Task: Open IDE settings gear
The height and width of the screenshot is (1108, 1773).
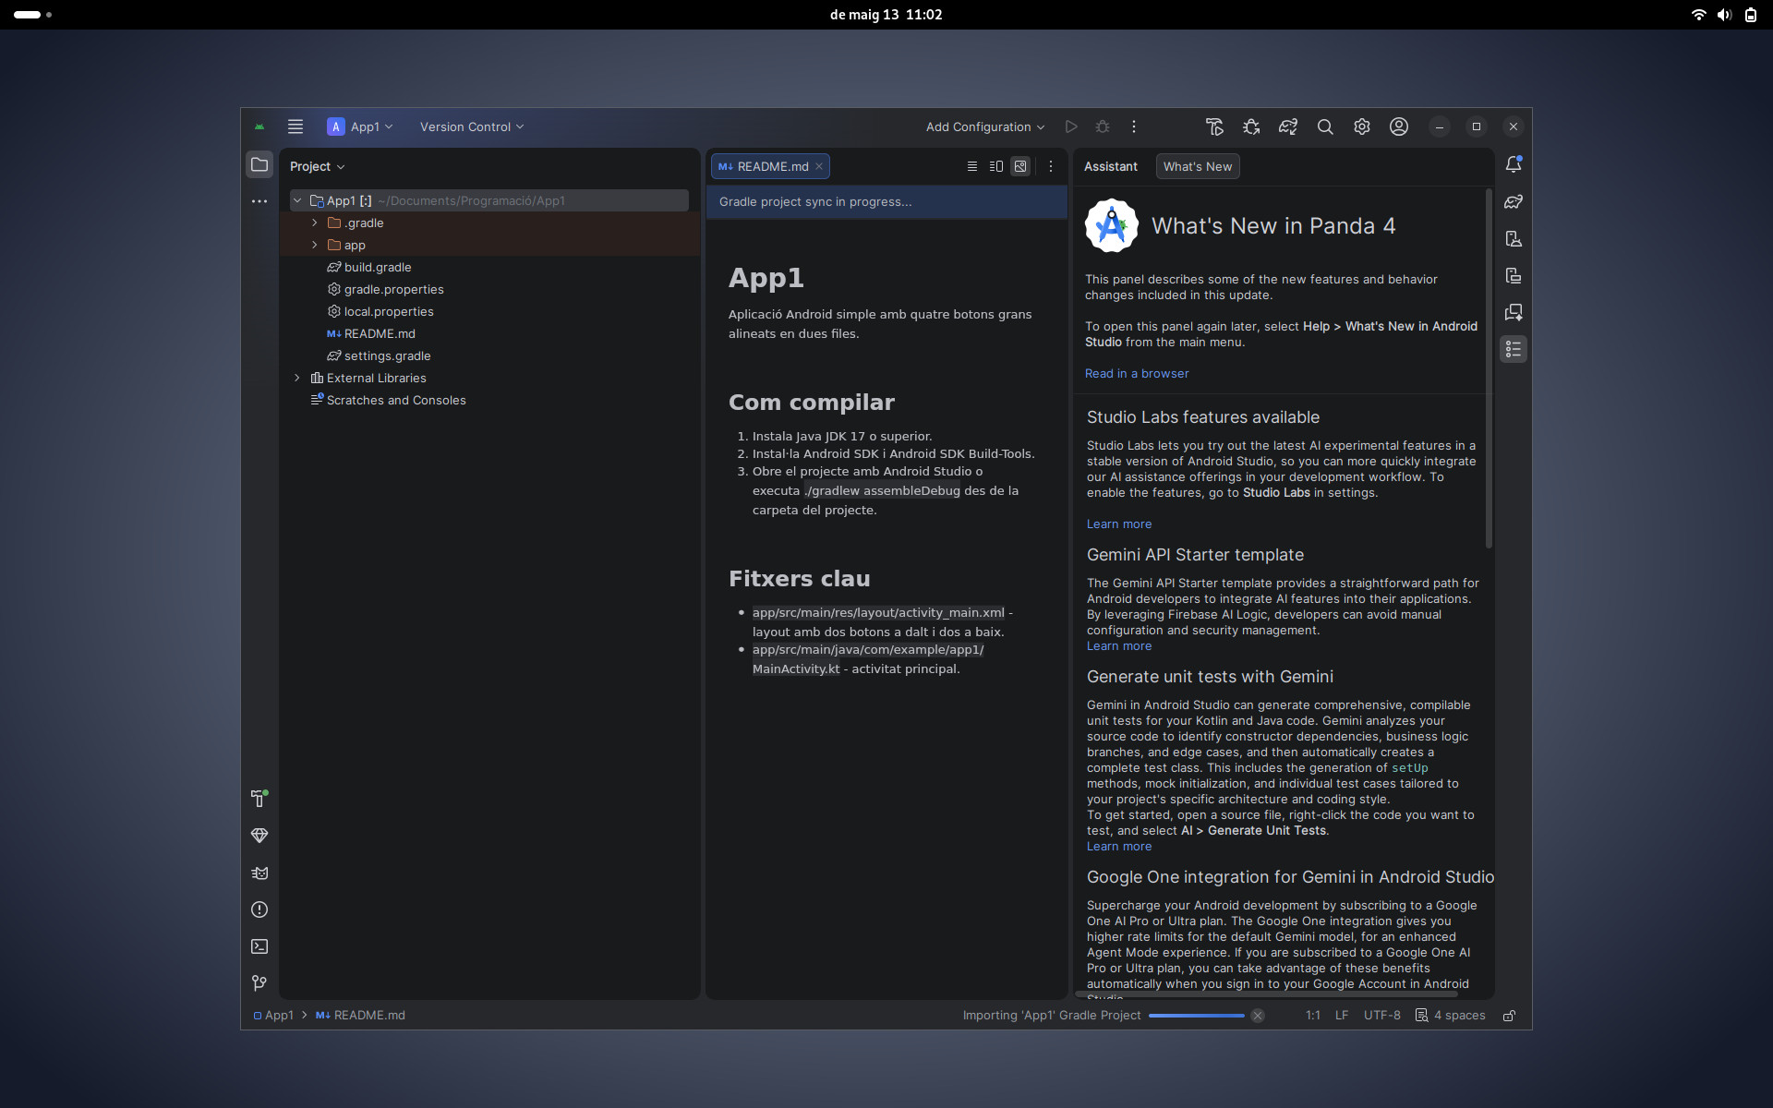Action: pyautogui.click(x=1362, y=126)
